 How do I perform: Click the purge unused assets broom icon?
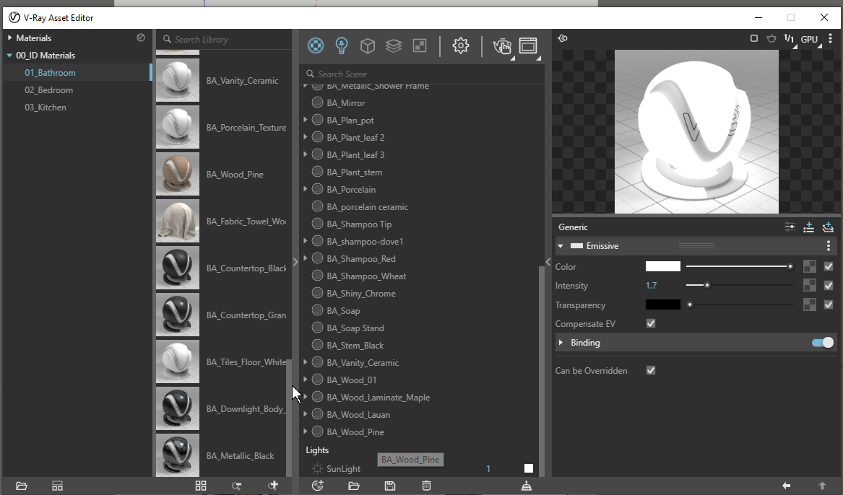coord(527,486)
